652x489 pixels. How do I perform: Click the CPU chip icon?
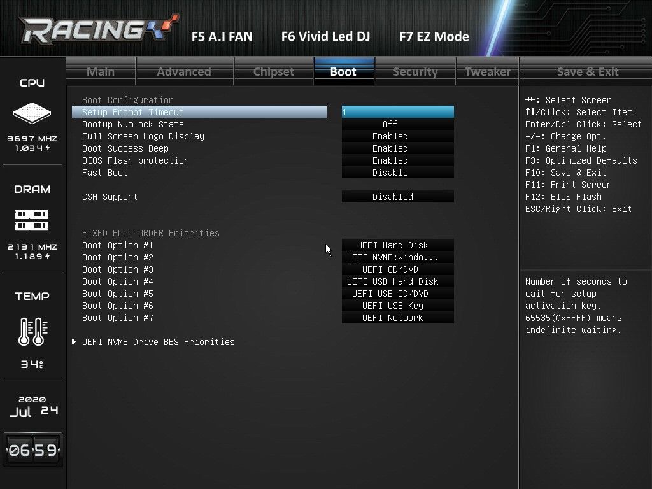[x=32, y=113]
